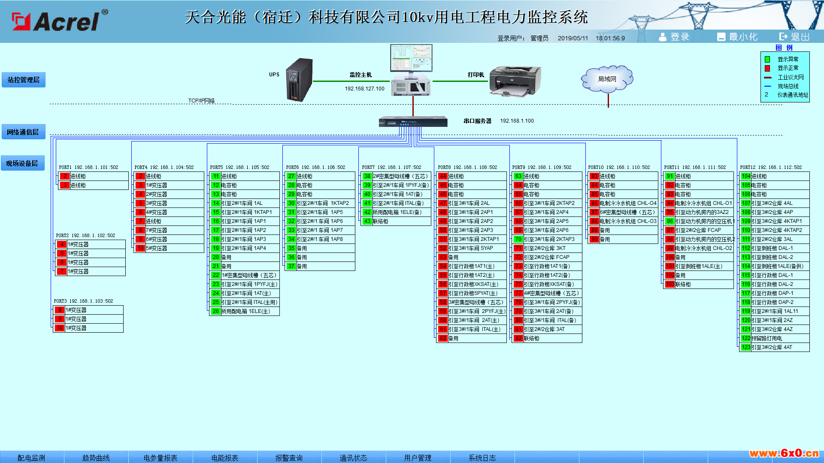Click red status indicator number 44

pyautogui.click(x=443, y=176)
